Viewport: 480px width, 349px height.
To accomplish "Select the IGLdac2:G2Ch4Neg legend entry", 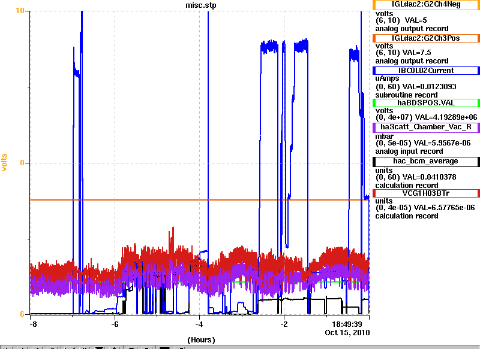I will click(x=426, y=5).
